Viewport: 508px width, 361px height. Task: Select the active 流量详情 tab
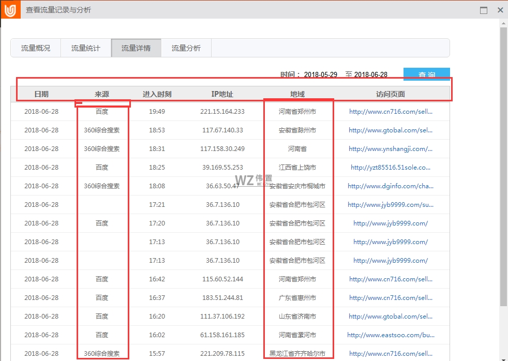(x=136, y=47)
